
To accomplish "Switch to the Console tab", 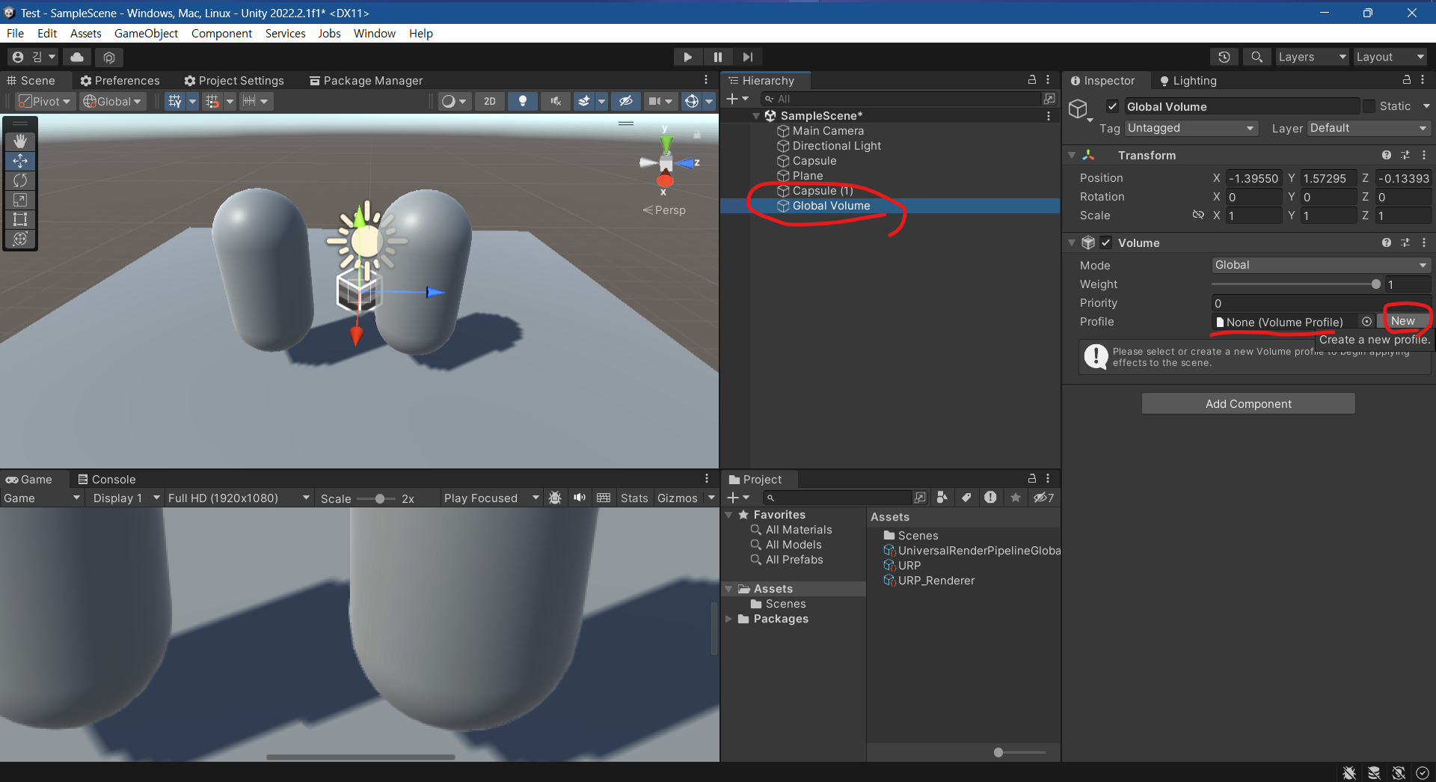I will click(107, 480).
